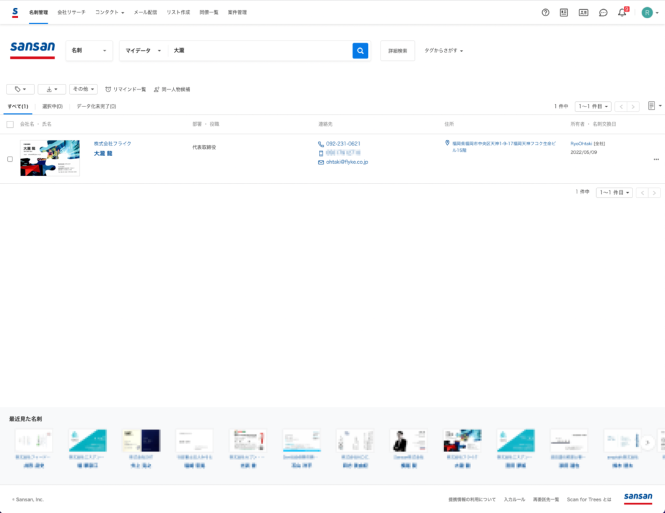Open recent card with man in suit

click(408, 440)
